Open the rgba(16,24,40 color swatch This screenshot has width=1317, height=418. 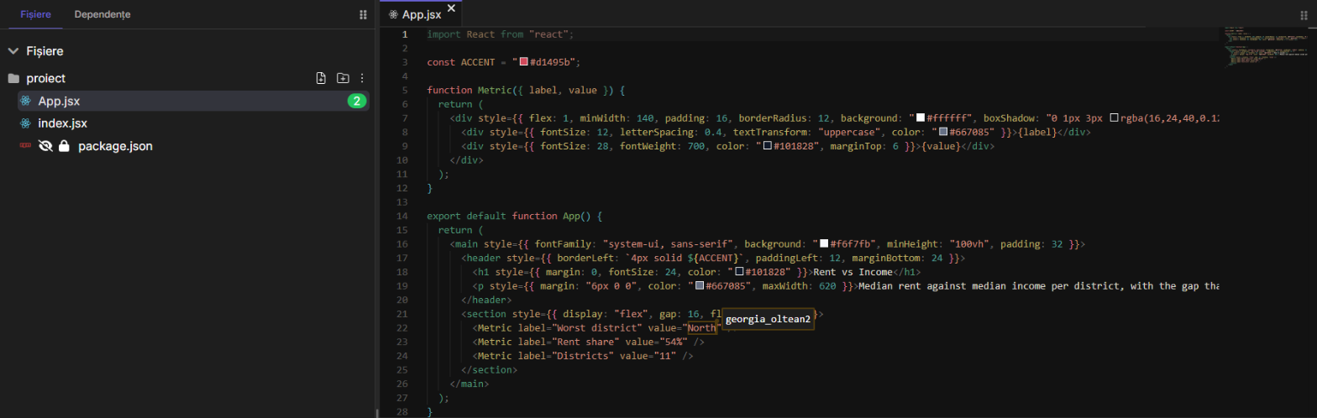[1115, 118]
